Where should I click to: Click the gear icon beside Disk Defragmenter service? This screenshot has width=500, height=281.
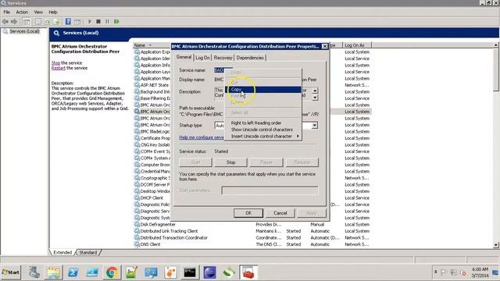click(137, 224)
